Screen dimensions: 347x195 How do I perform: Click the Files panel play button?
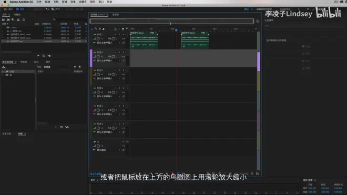pyautogui.click(x=38, y=56)
